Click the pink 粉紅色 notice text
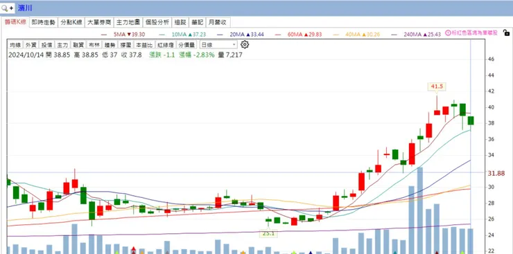The height and width of the screenshot is (254, 513). [x=474, y=33]
